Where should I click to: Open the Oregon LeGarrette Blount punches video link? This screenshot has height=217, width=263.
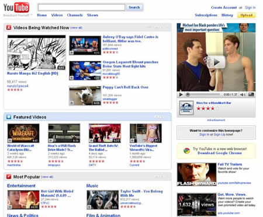(x=130, y=64)
